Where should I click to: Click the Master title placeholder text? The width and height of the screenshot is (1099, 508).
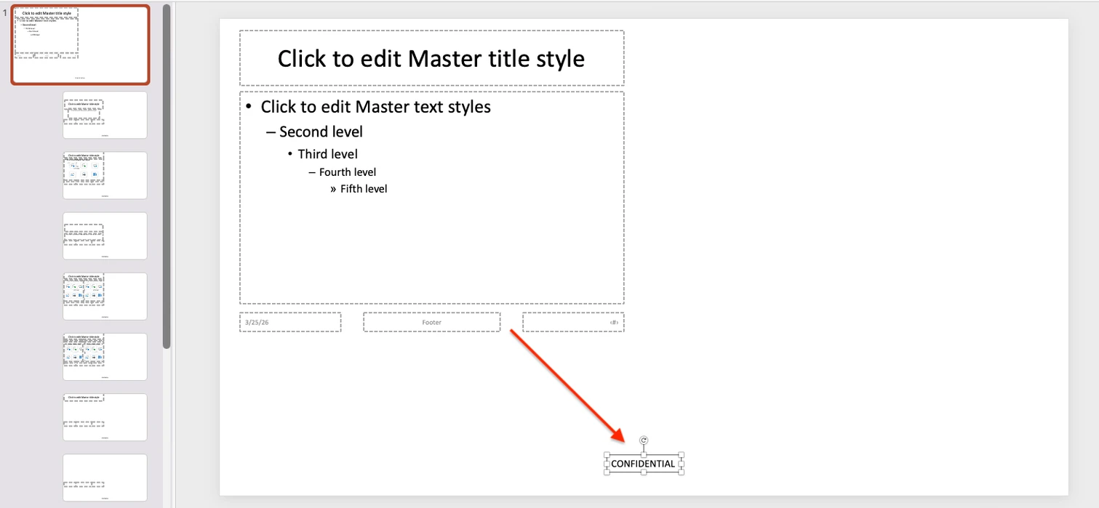431,58
